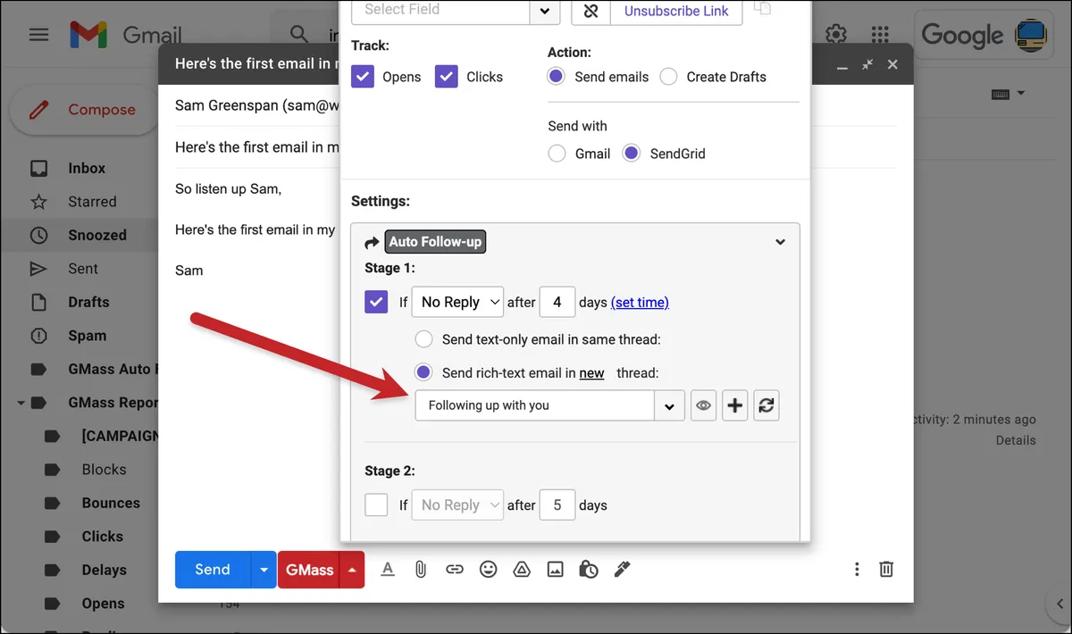Click the blue Send button

213,570
